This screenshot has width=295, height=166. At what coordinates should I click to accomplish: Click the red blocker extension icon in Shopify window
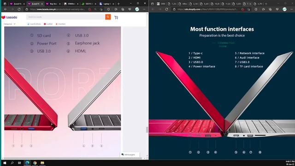tap(243, 9)
